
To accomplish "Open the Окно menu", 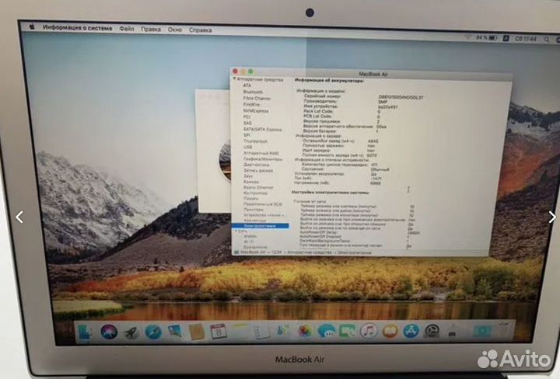I will [175, 30].
